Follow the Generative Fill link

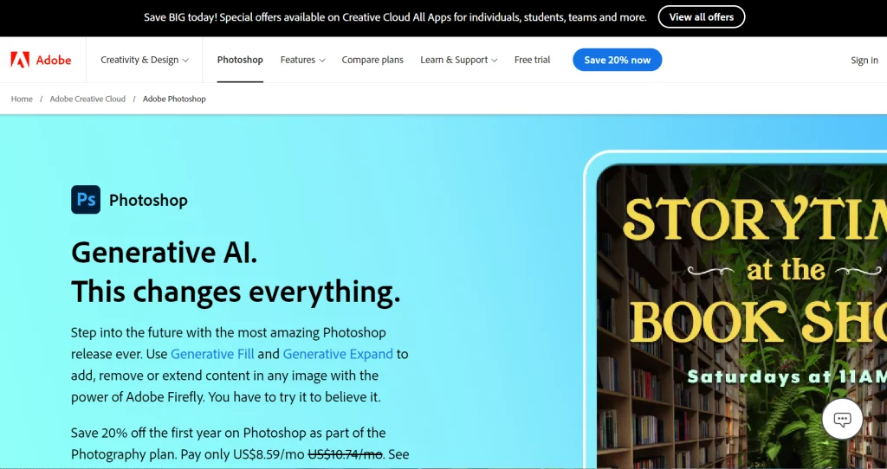pos(213,354)
